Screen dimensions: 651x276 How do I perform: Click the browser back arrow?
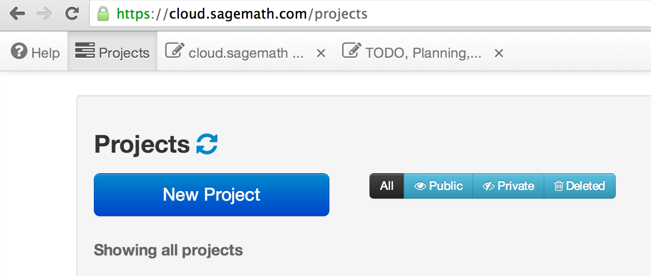(x=17, y=14)
